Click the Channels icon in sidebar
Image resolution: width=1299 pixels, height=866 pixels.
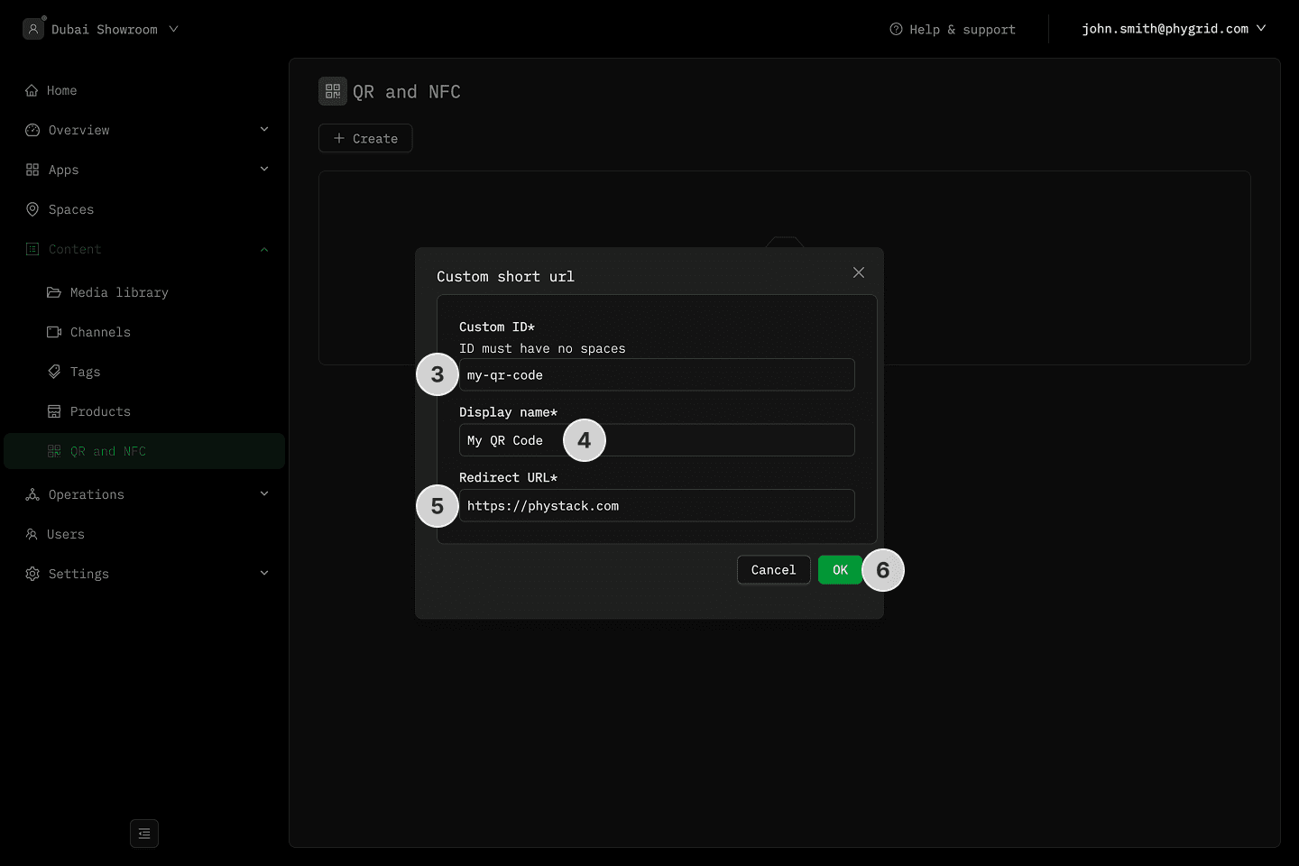pyautogui.click(x=54, y=332)
